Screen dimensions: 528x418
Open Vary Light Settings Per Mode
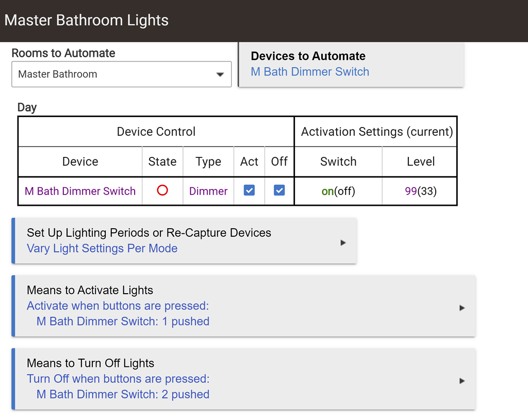(x=102, y=248)
